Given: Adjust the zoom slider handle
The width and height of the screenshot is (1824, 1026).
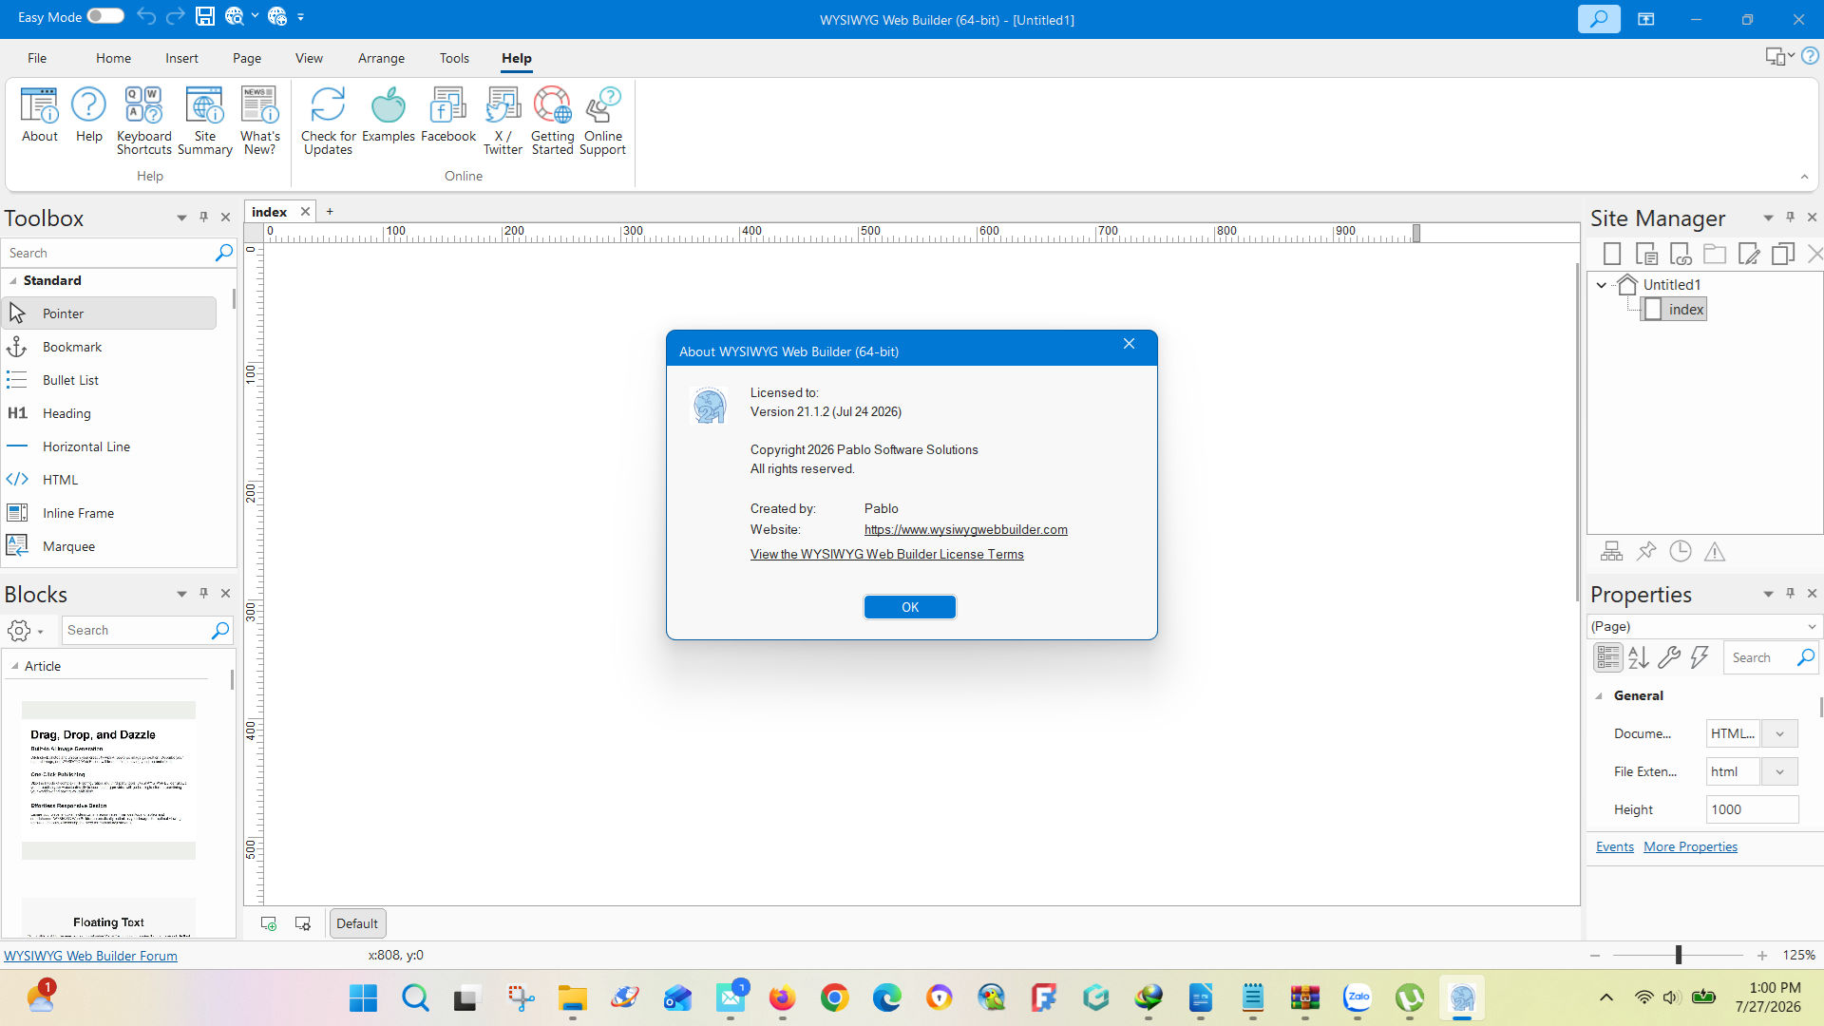Looking at the screenshot, I should [x=1679, y=955].
